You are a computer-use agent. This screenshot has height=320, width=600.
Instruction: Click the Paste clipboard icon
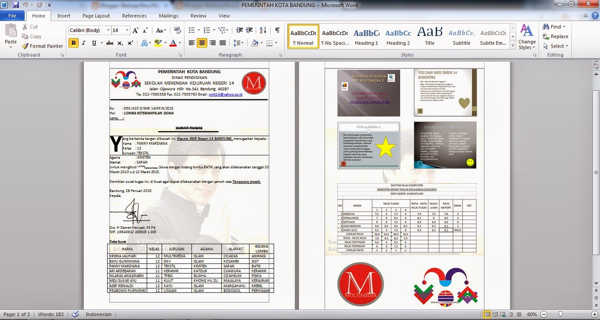[11, 32]
